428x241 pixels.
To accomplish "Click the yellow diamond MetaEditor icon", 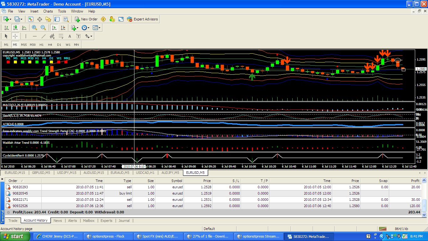I will coord(103,19).
